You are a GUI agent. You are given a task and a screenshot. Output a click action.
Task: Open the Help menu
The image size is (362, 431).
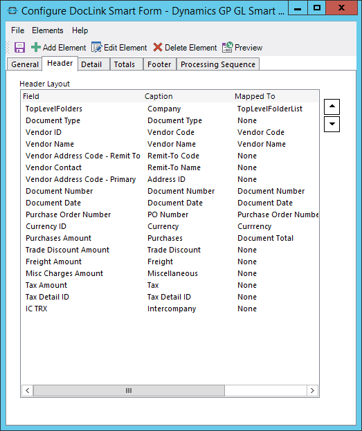80,30
